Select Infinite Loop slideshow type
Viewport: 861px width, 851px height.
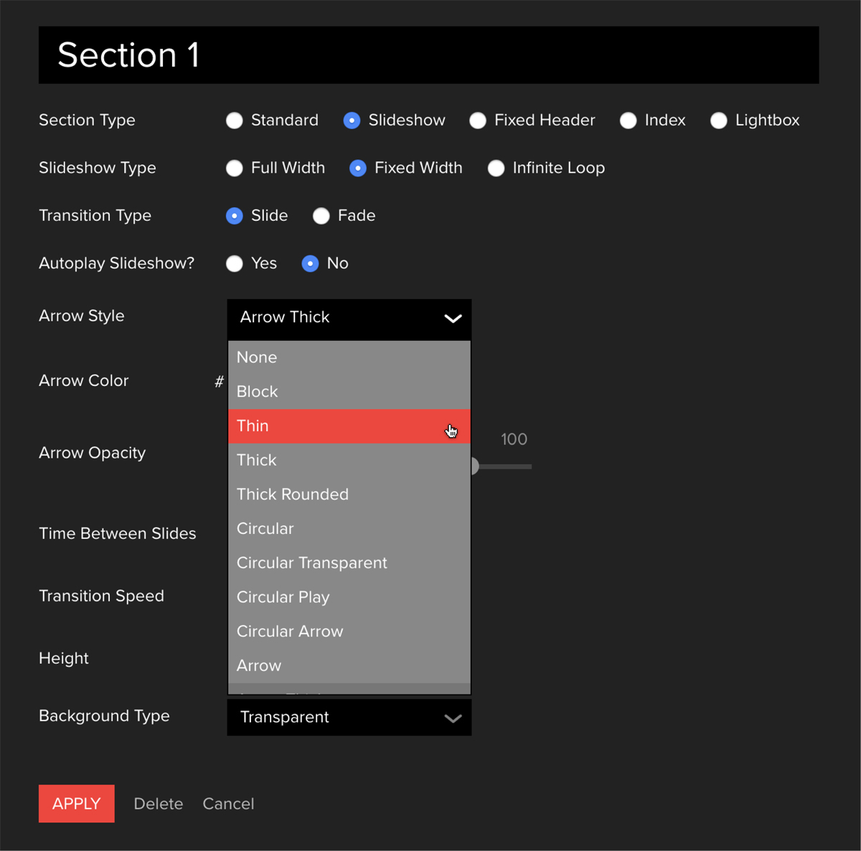496,169
